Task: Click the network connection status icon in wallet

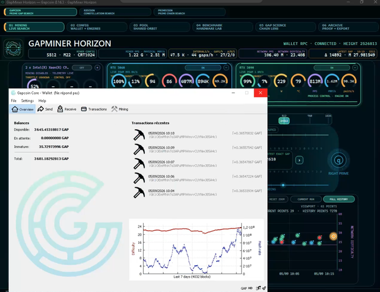Action: (259, 288)
